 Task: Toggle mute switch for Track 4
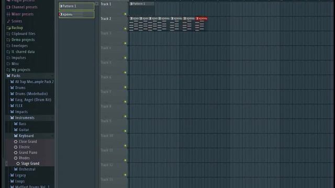tap(125, 58)
